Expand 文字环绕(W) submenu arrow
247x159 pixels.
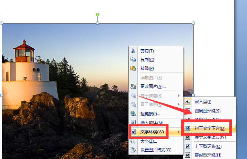[179, 132]
